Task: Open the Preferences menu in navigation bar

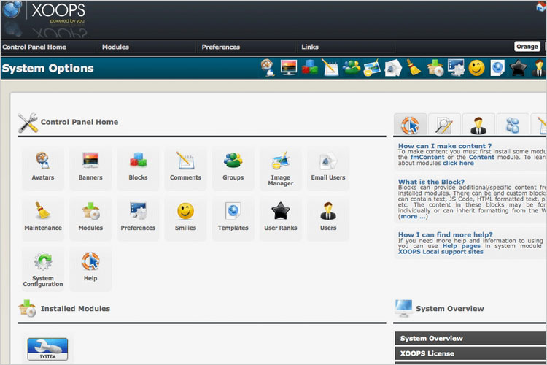Action: coord(220,47)
